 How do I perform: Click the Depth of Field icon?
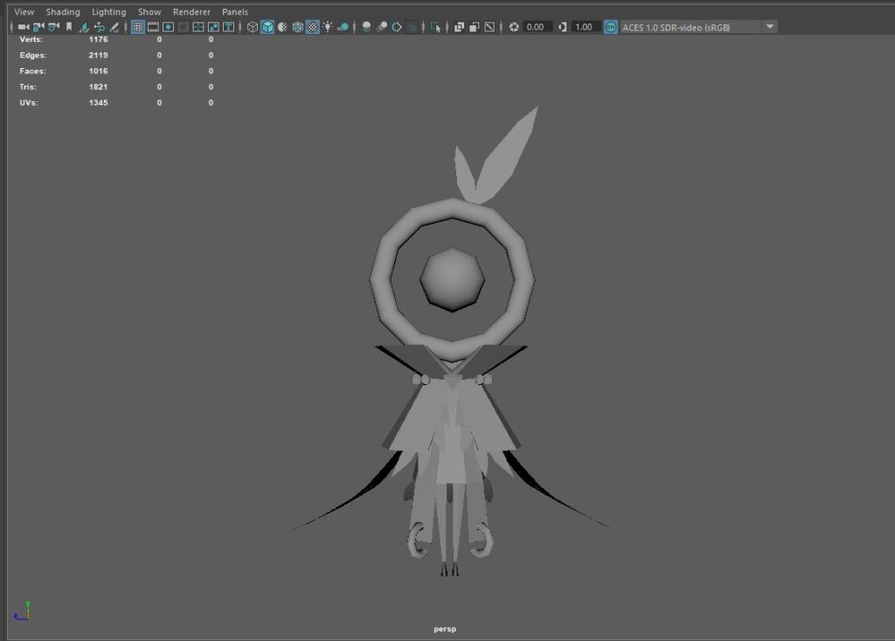(412, 27)
